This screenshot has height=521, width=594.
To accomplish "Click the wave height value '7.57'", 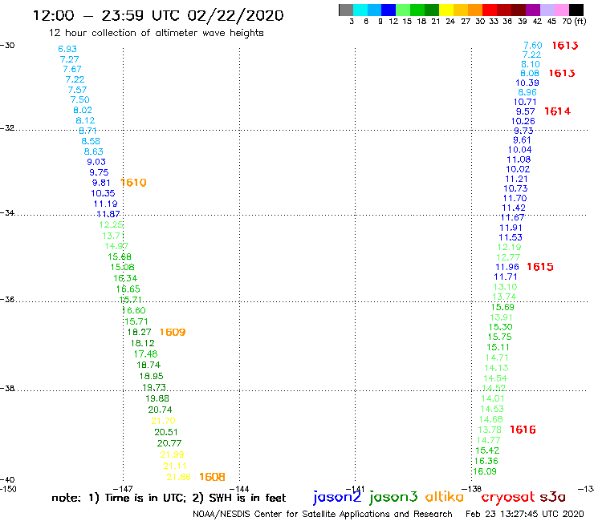I will [77, 90].
